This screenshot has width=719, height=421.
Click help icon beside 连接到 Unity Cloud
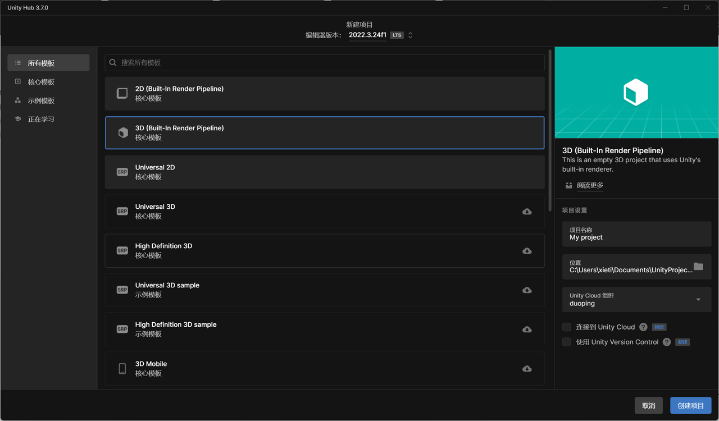coord(644,327)
